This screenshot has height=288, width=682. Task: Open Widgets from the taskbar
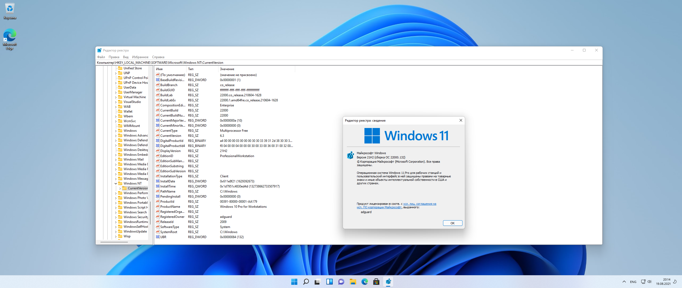tap(329, 282)
